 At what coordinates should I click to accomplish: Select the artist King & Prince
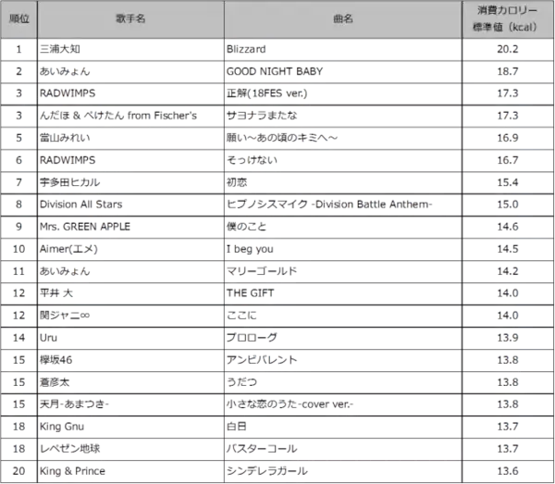point(72,471)
